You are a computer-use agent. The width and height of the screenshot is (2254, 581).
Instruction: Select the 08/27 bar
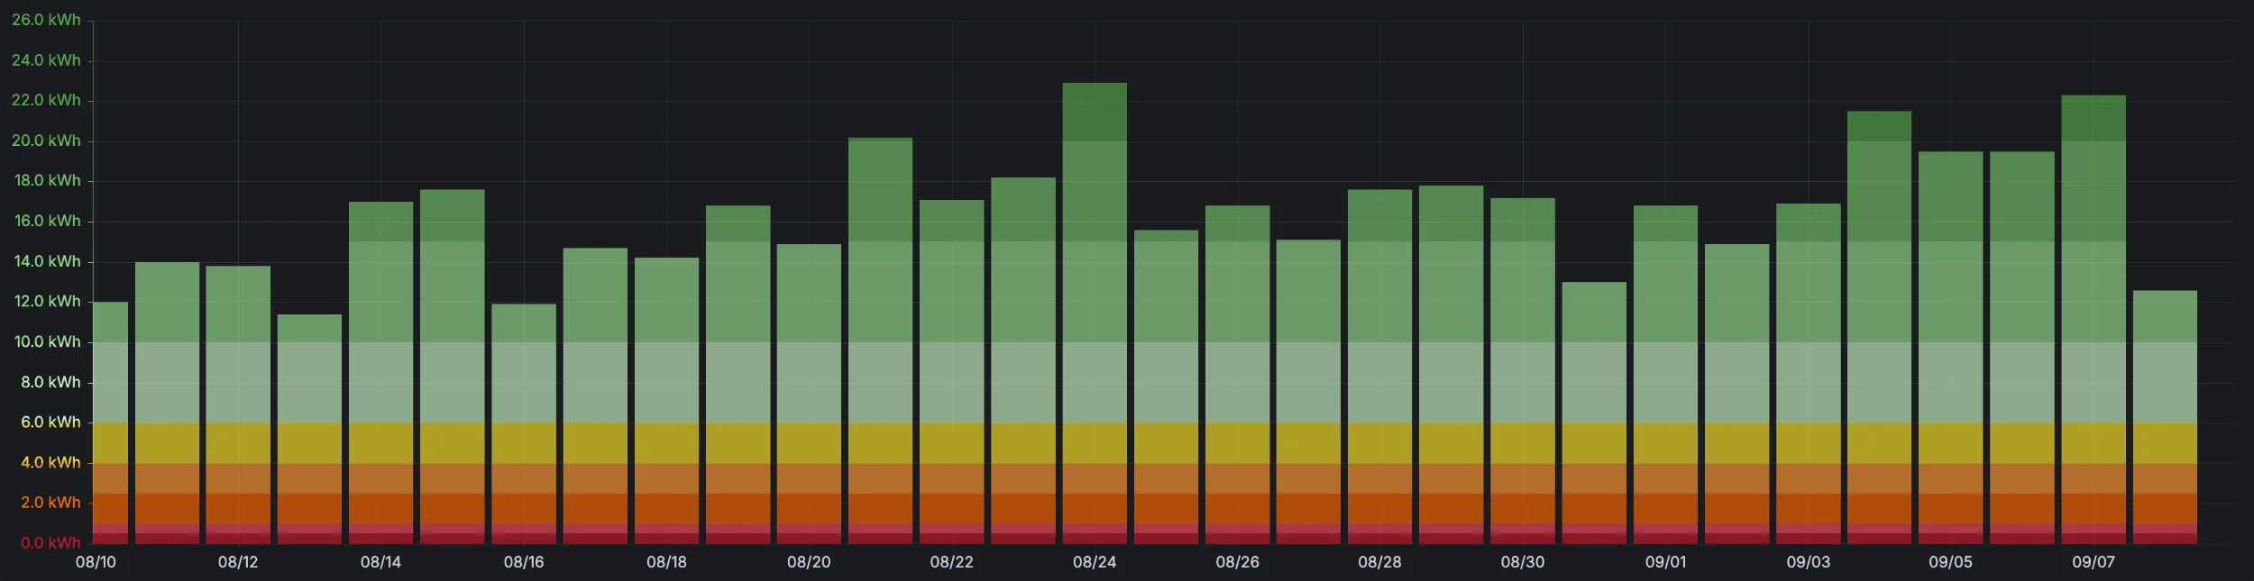(x=1308, y=392)
